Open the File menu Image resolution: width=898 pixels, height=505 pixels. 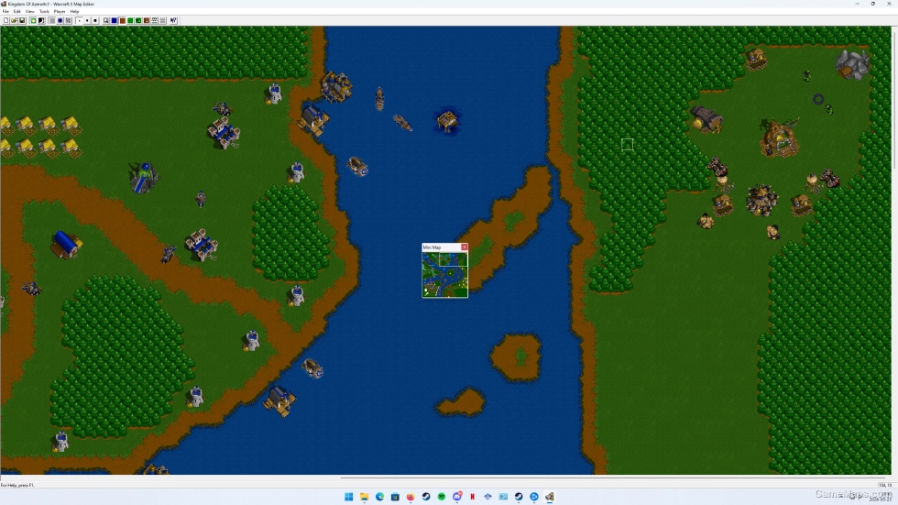tap(5, 11)
